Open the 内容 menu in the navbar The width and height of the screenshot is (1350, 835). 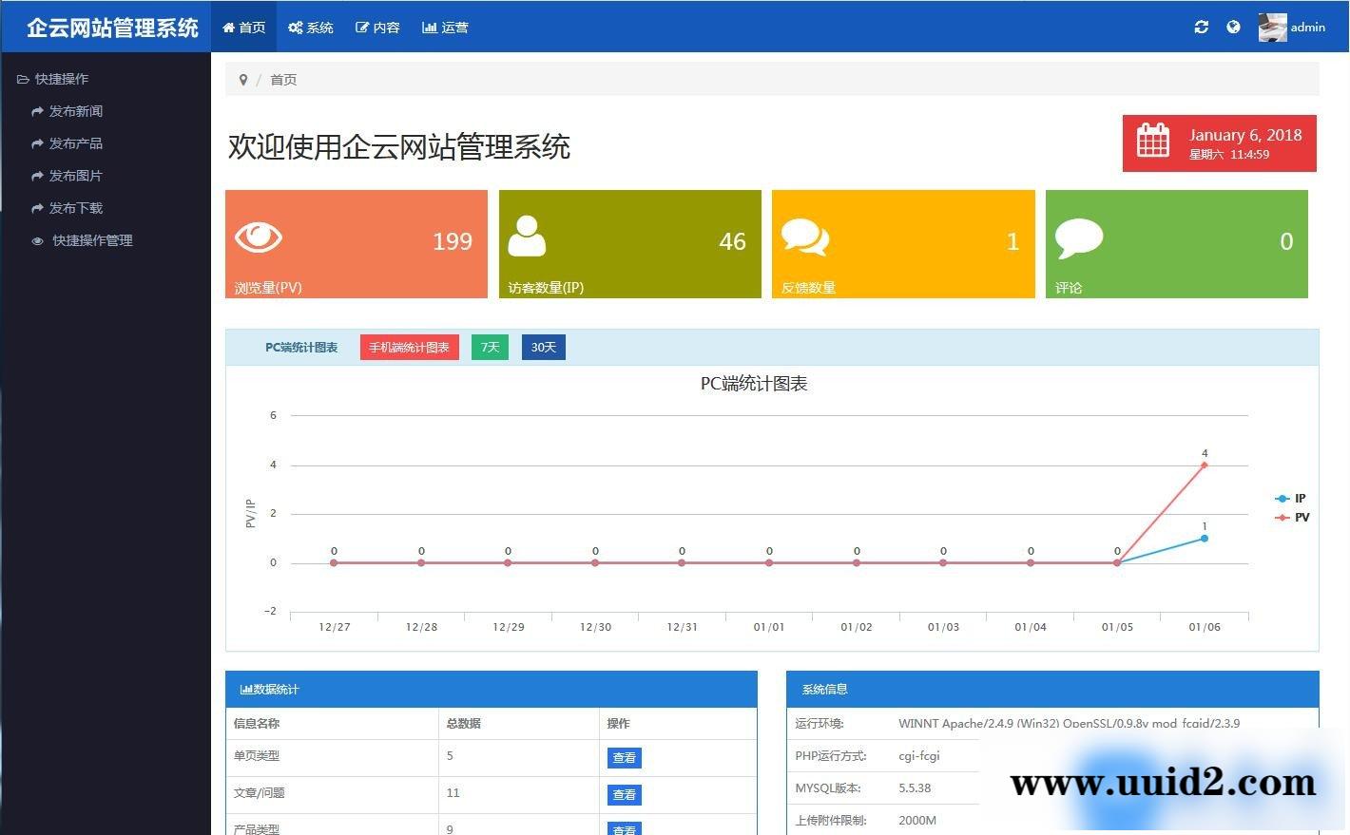377,27
